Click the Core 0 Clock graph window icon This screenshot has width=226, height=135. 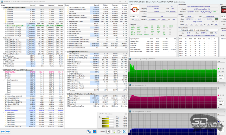[130, 59]
